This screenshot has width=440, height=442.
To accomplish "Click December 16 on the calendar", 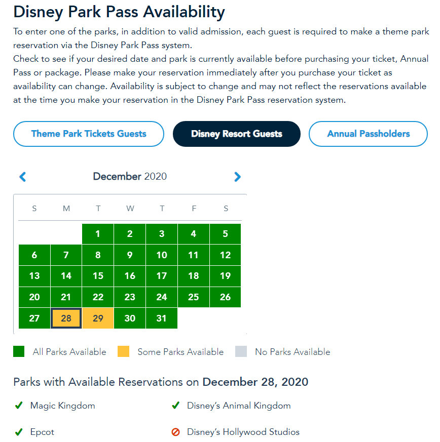I will pyautogui.click(x=130, y=276).
